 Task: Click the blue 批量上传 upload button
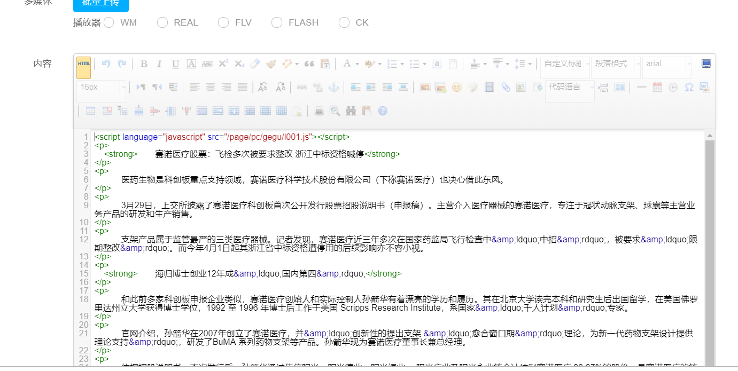point(100,4)
